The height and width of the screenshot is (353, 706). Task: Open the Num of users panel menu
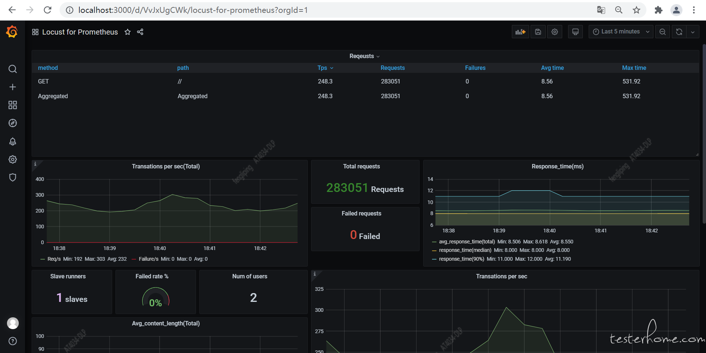[x=250, y=276]
